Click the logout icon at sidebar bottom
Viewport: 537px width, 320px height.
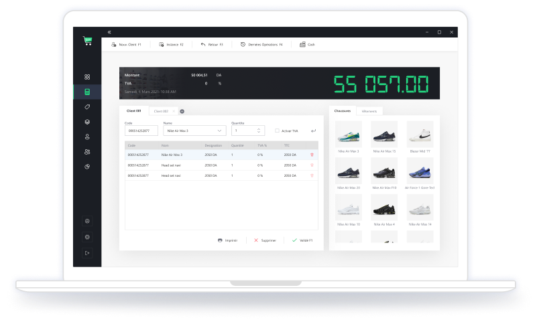[87, 252]
